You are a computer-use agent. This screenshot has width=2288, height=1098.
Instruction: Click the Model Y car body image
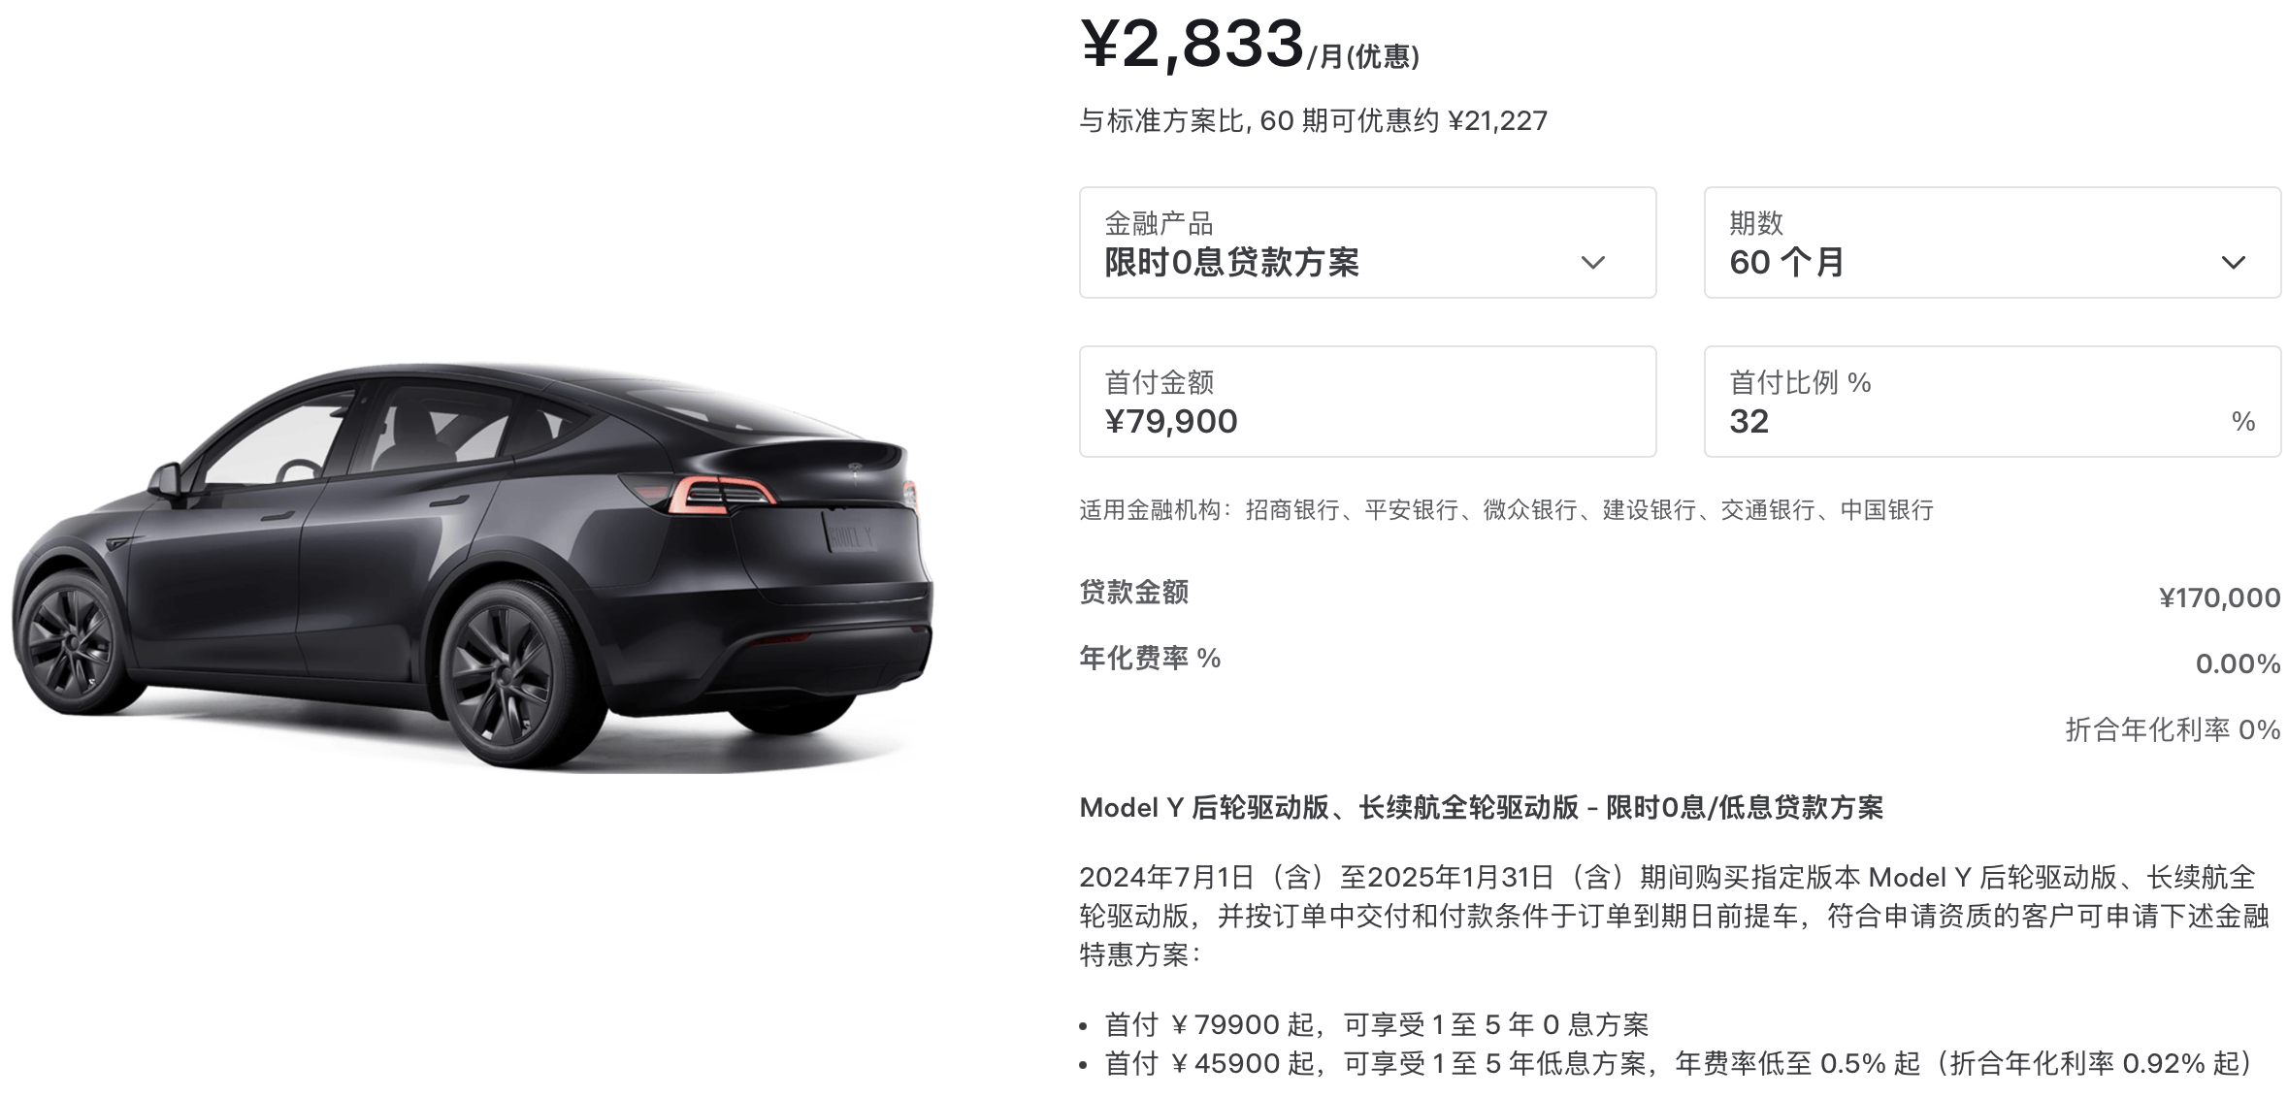pos(472,567)
